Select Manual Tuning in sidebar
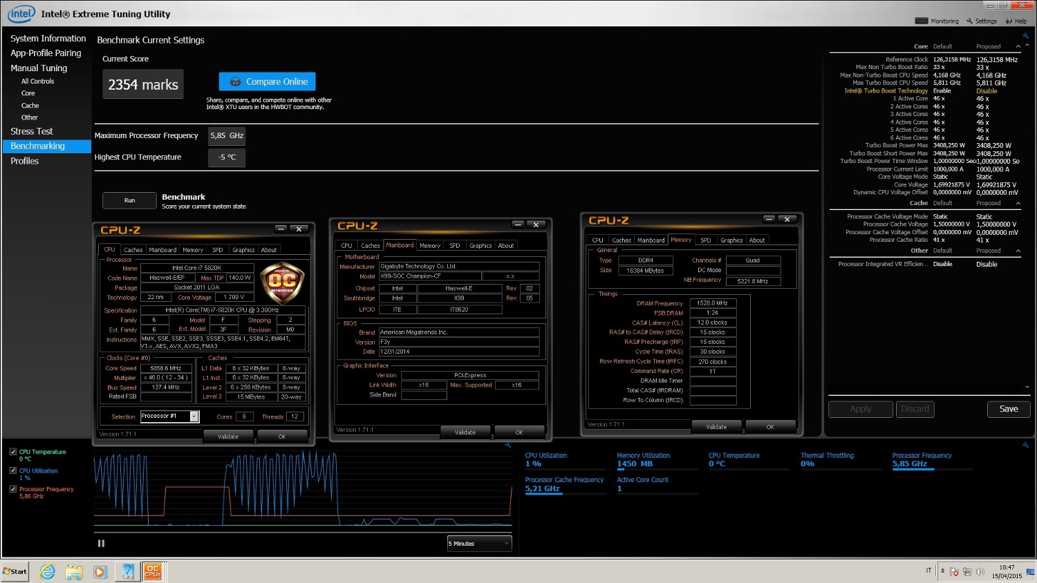Image resolution: width=1037 pixels, height=583 pixels. click(39, 68)
